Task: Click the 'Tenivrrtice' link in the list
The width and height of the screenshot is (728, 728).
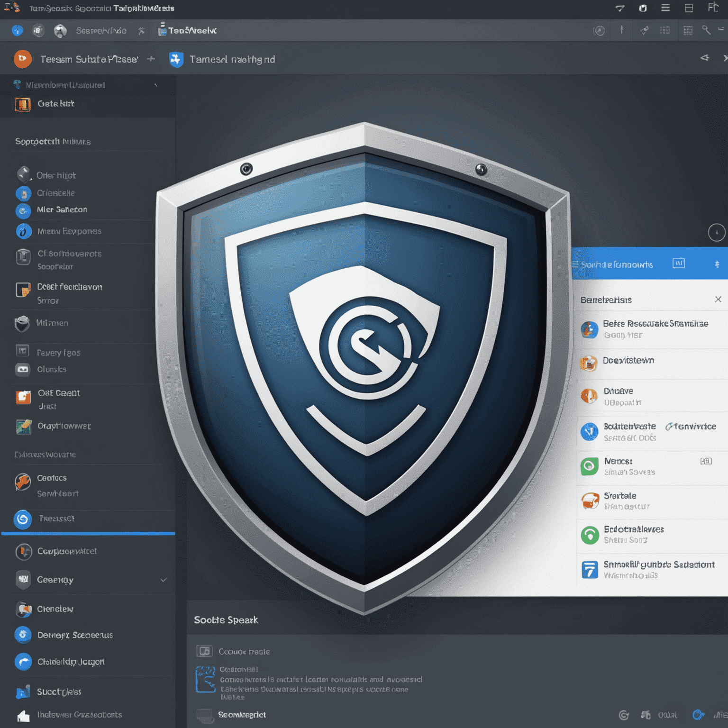Action: click(691, 427)
